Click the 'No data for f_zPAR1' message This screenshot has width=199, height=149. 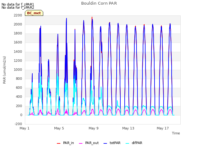tap(18, 4)
